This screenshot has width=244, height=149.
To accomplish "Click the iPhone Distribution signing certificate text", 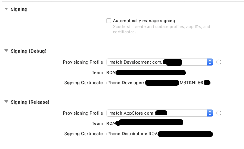I will click(159, 134).
